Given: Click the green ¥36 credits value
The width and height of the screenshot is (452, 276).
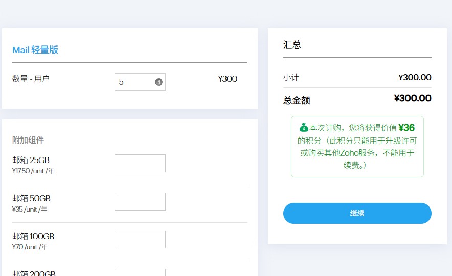Looking at the screenshot, I should pyautogui.click(x=406, y=128).
